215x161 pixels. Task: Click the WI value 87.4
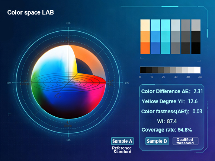pos(172,121)
